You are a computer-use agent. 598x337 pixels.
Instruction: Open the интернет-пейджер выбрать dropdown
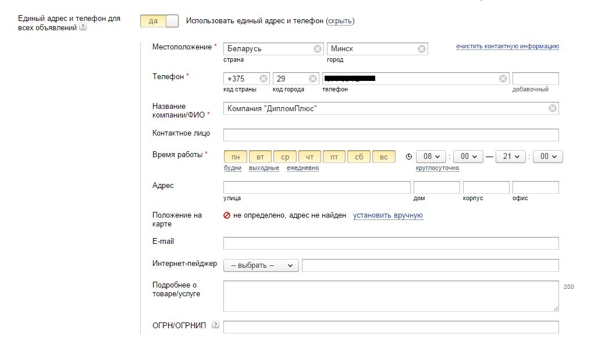tap(261, 265)
